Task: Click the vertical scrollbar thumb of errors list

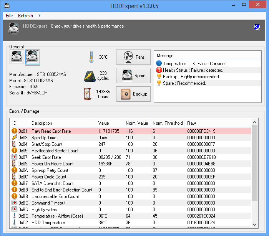Action: tap(254, 163)
